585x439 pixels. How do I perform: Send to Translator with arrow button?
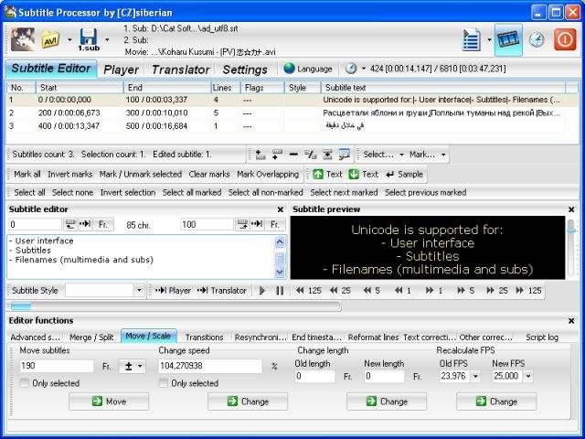[x=221, y=291]
